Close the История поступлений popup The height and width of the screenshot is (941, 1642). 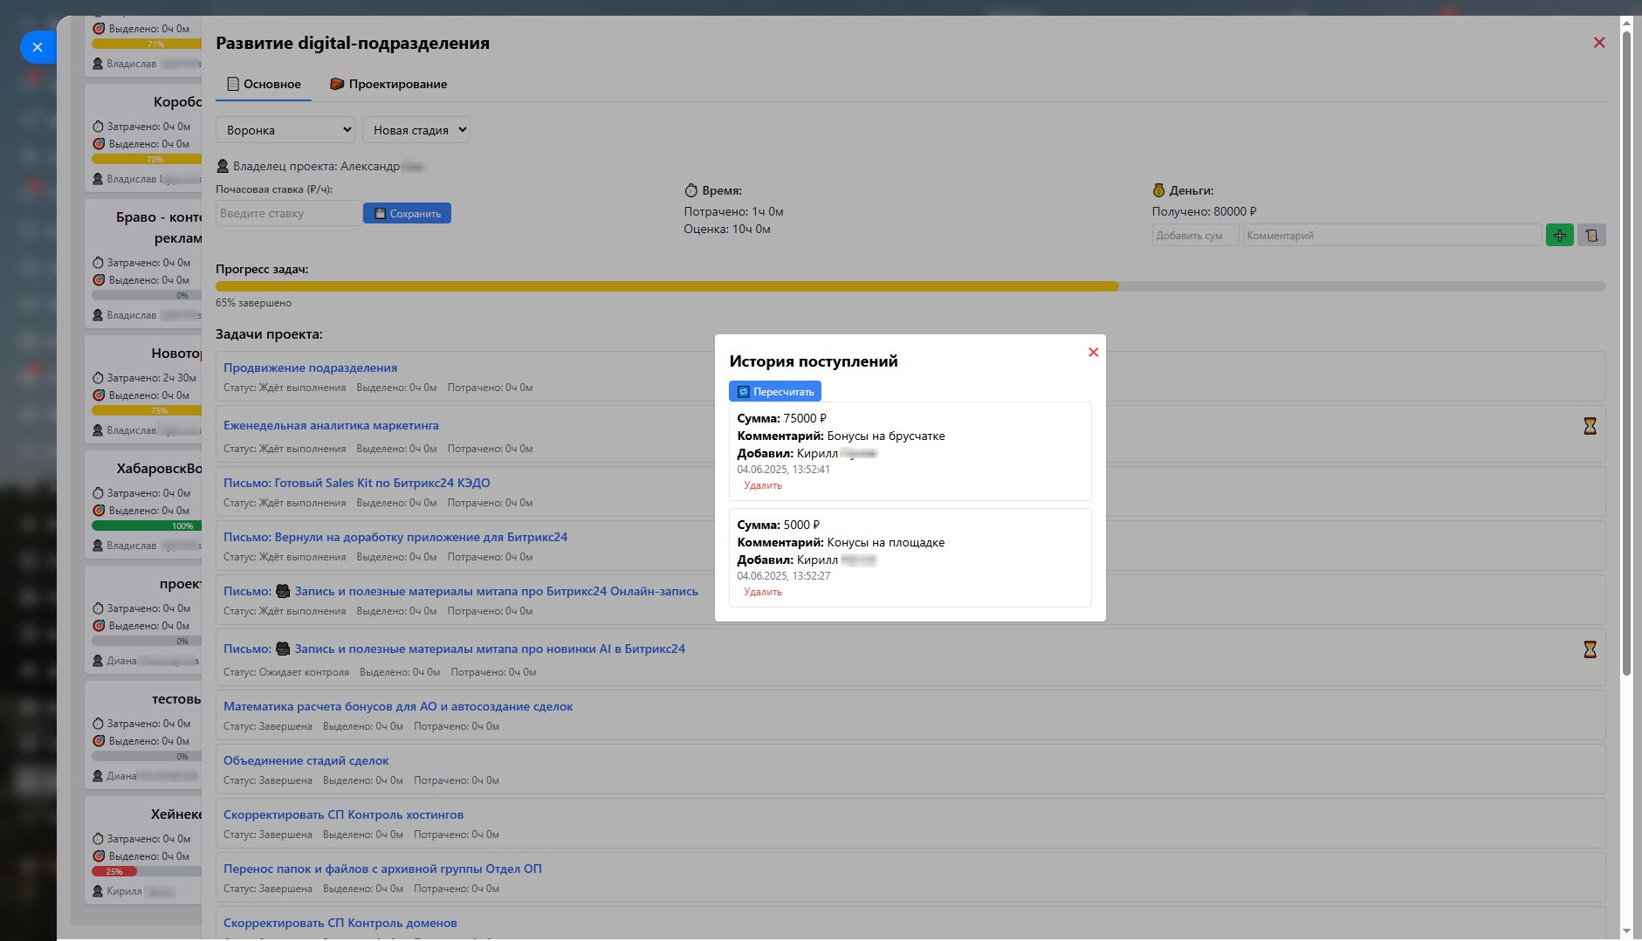pyautogui.click(x=1093, y=353)
